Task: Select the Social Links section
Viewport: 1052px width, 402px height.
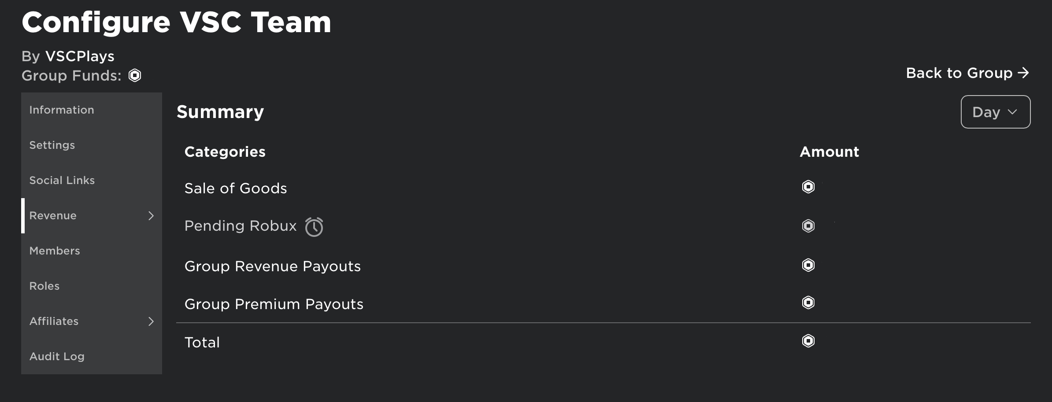Action: click(x=62, y=180)
